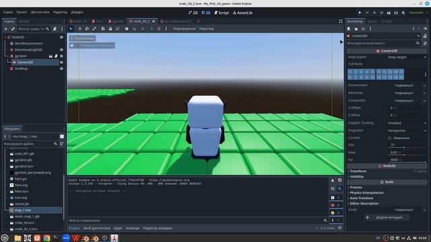Click the Перетворення viewport menu button

[184, 28]
